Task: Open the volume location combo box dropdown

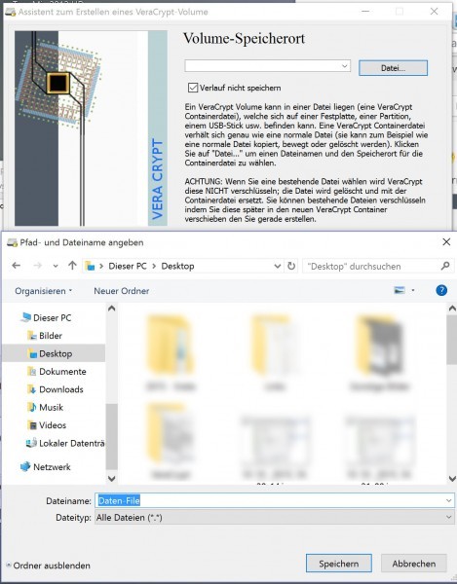Action: pyautogui.click(x=344, y=66)
